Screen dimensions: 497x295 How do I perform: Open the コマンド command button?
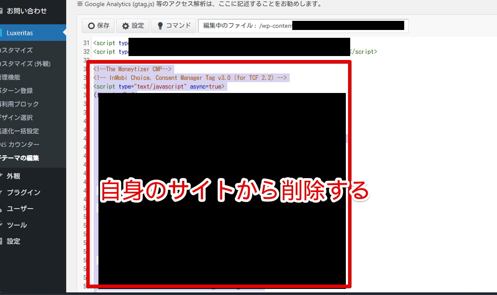pos(174,26)
